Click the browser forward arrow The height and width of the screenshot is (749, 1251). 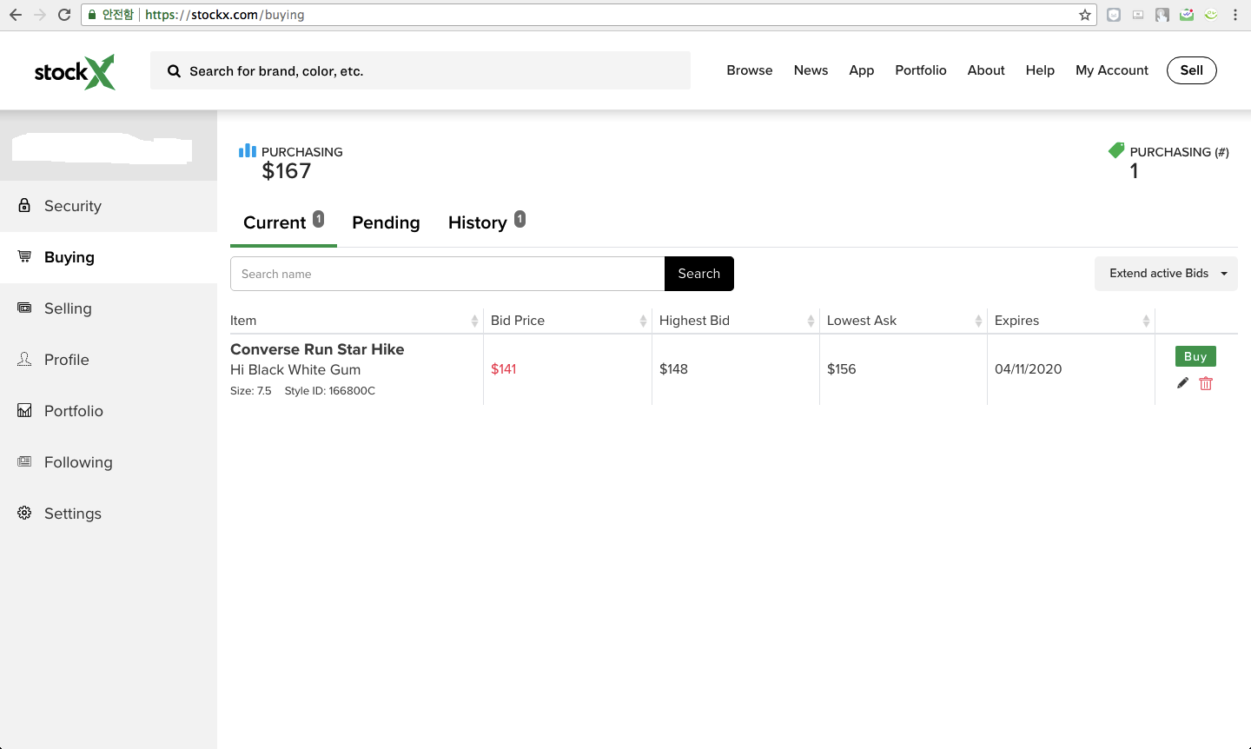click(x=40, y=15)
